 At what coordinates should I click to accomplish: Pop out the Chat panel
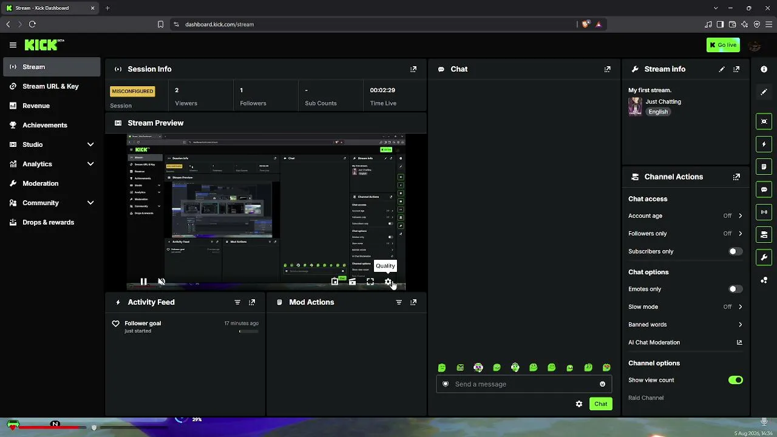coord(607,69)
